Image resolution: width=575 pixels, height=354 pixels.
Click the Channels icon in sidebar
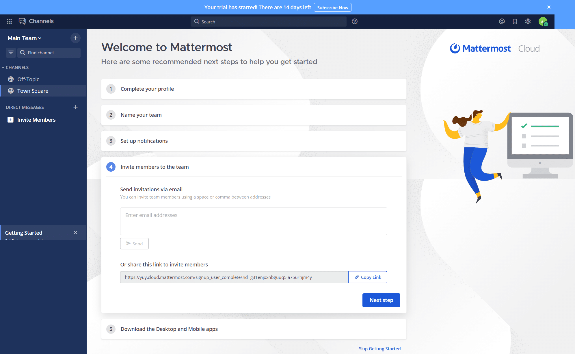click(x=22, y=21)
